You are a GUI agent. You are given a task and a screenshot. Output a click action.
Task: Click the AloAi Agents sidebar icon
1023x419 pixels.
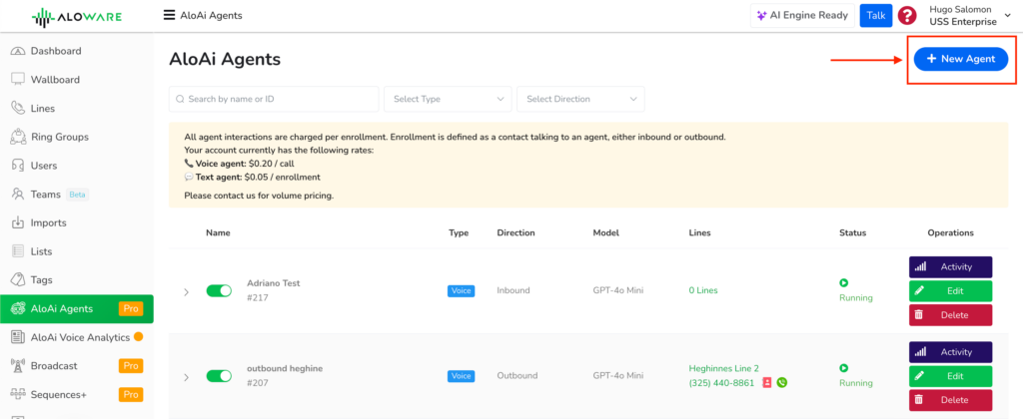click(x=18, y=309)
